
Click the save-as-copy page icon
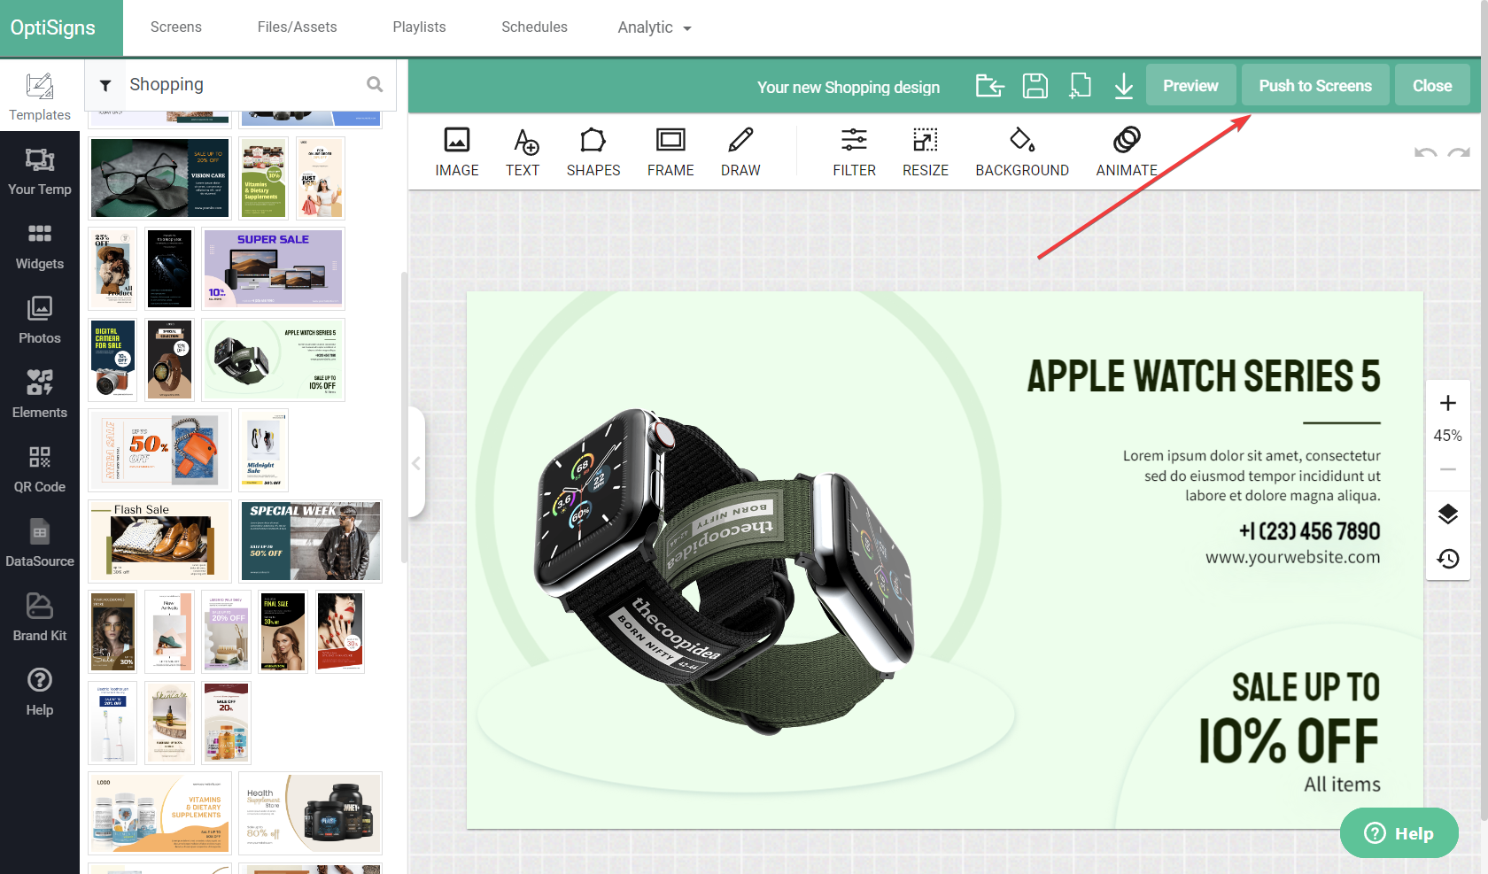[1080, 86]
